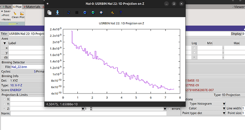
Task: Click the Print button
Action: pyautogui.click(x=5, y=15)
